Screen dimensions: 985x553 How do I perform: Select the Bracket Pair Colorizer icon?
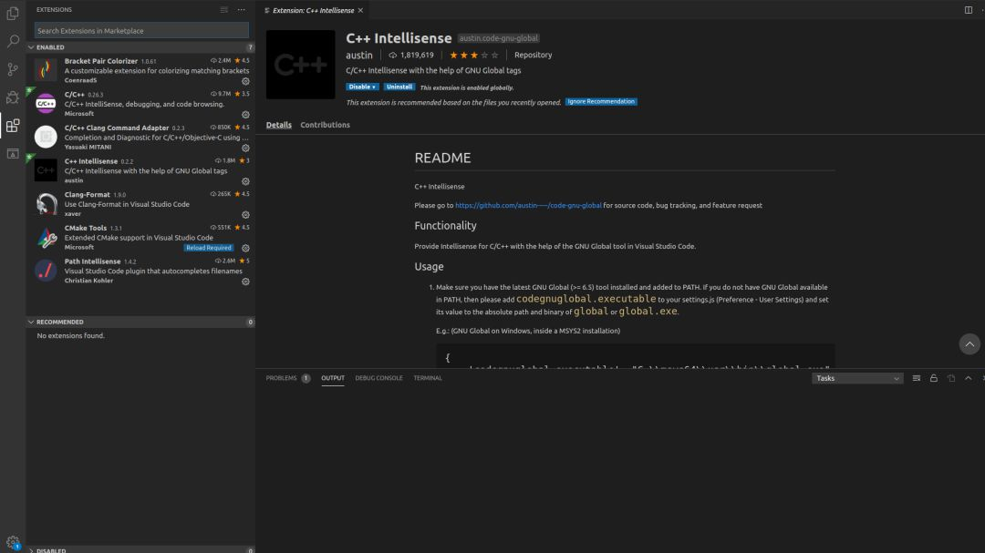pyautogui.click(x=46, y=69)
